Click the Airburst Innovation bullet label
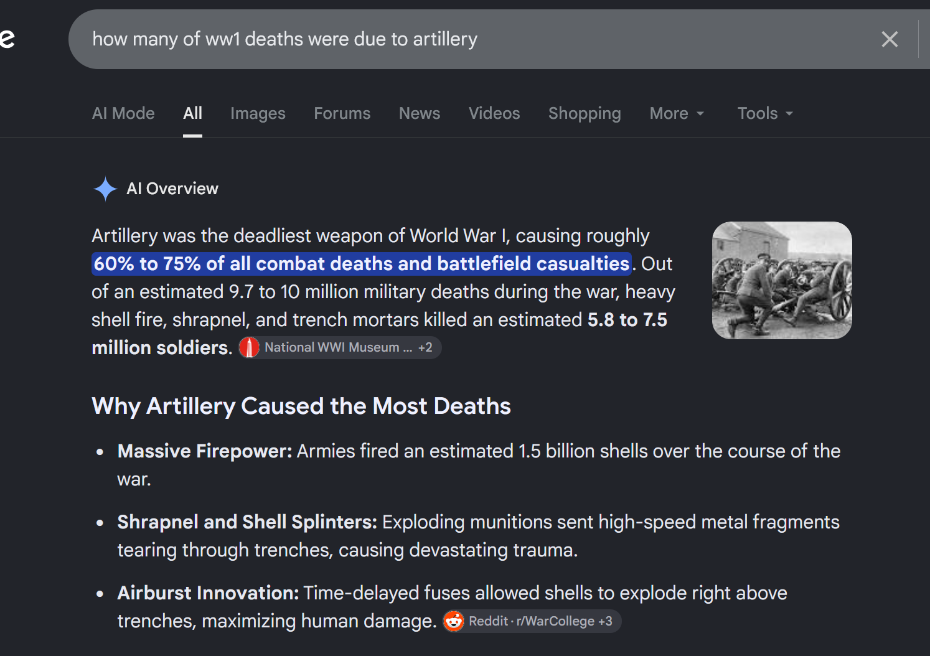The height and width of the screenshot is (656, 930). [209, 593]
